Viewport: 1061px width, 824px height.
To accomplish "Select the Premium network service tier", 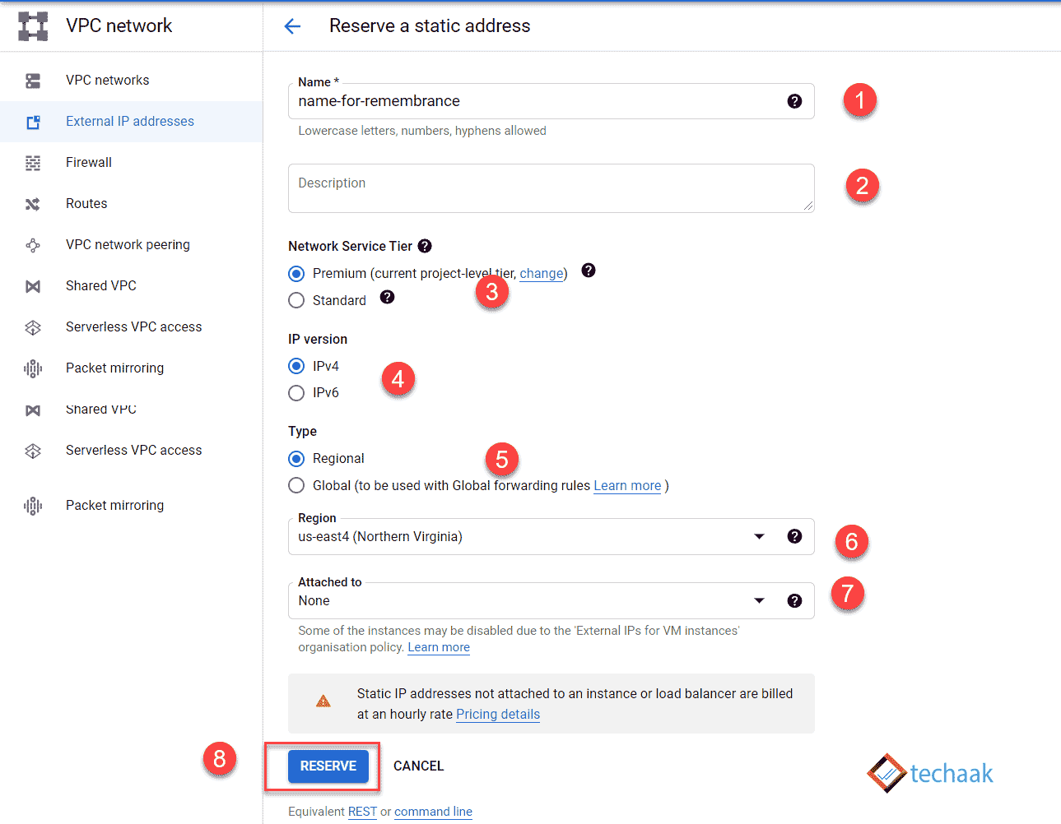I will point(296,274).
